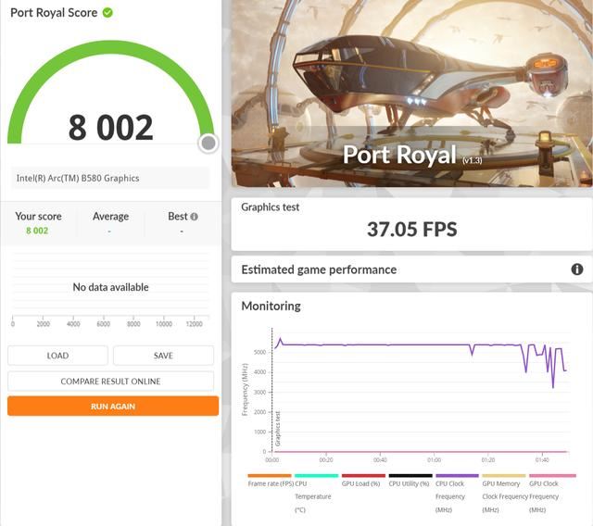
Task: Toggle the CPU Utility (%) legend entry
Action: [x=410, y=481]
